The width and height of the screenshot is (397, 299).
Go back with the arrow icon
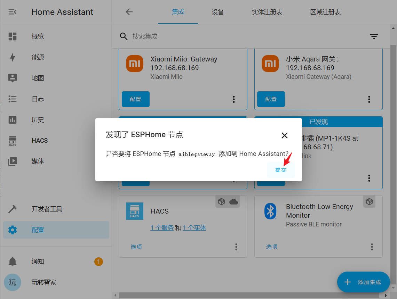[129, 12]
